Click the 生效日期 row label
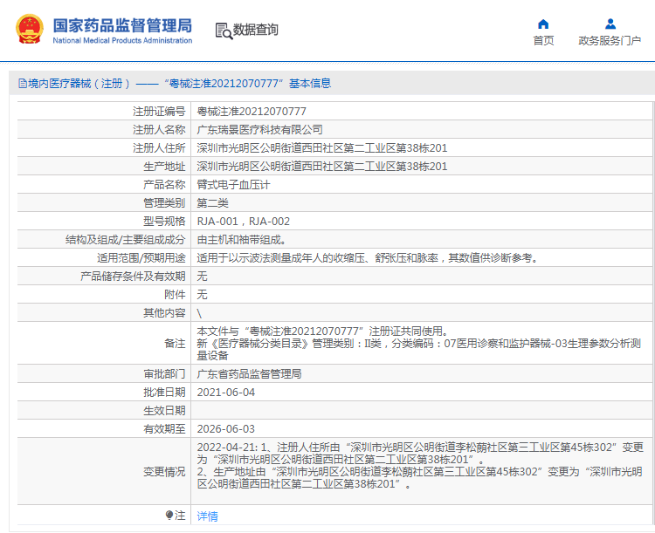Screen dimensions: 655x533 coord(164,411)
